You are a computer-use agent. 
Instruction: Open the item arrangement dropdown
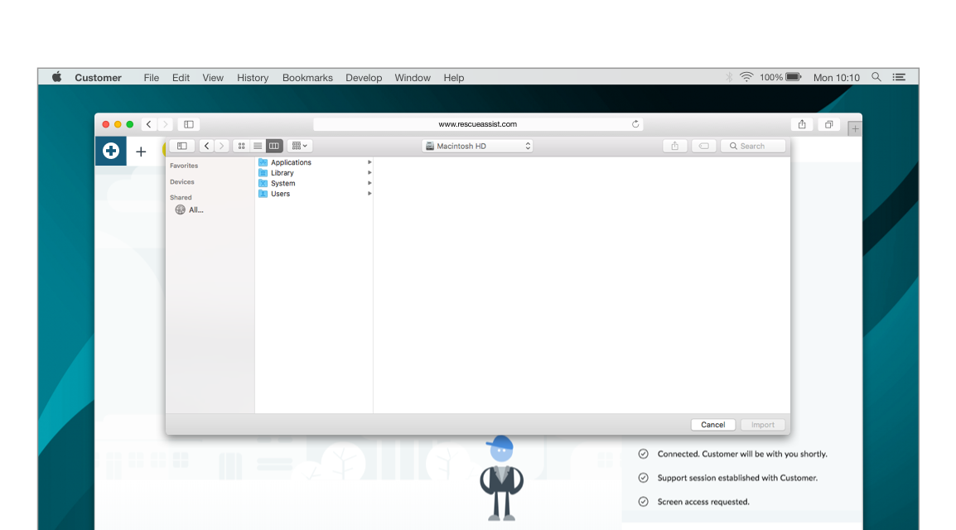point(299,147)
